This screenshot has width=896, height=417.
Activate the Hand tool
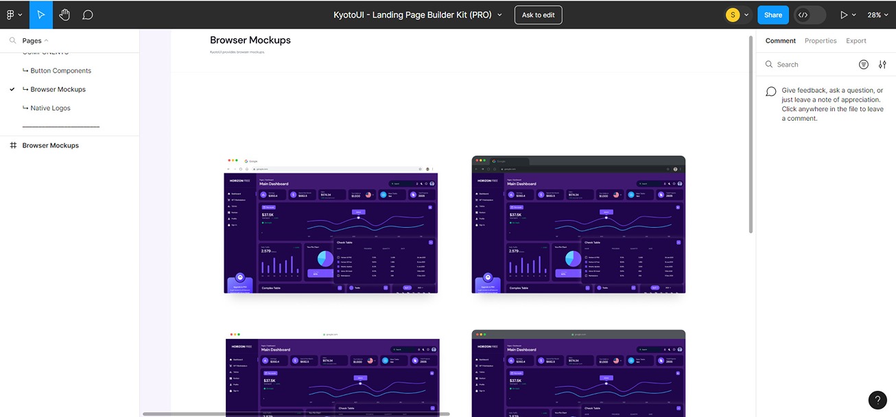(x=64, y=14)
